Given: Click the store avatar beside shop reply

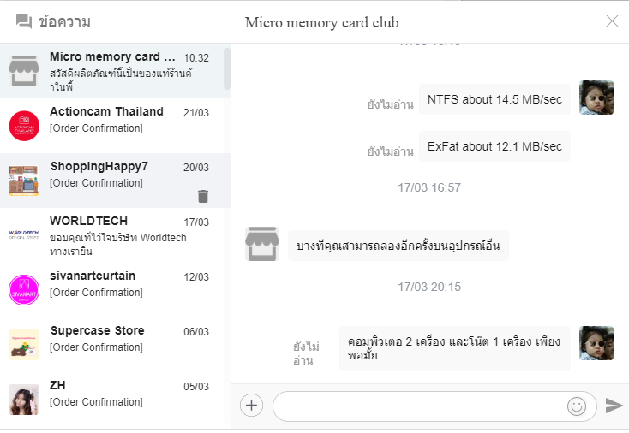Looking at the screenshot, I should tap(262, 244).
